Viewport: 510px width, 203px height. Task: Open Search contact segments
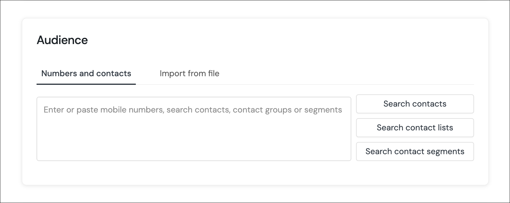[415, 152]
